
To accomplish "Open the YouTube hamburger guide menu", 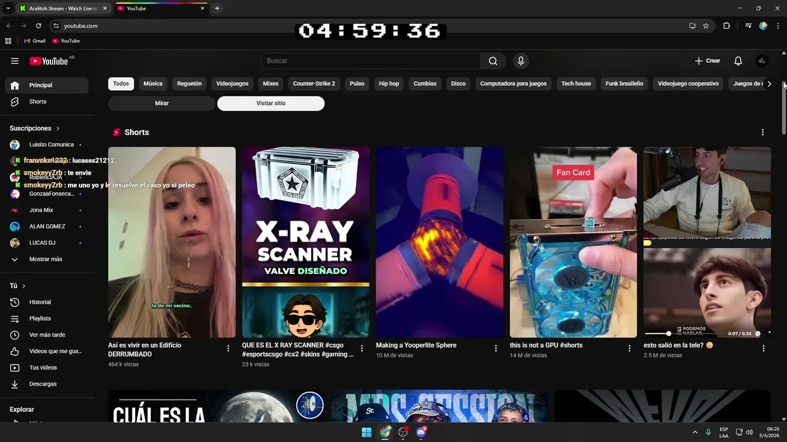I will 15,61.
